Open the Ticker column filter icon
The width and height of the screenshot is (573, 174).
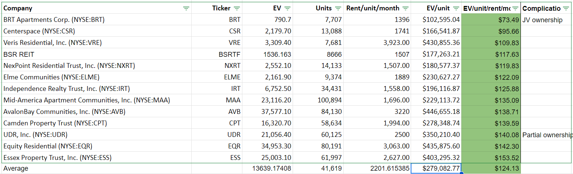click(x=236, y=8)
